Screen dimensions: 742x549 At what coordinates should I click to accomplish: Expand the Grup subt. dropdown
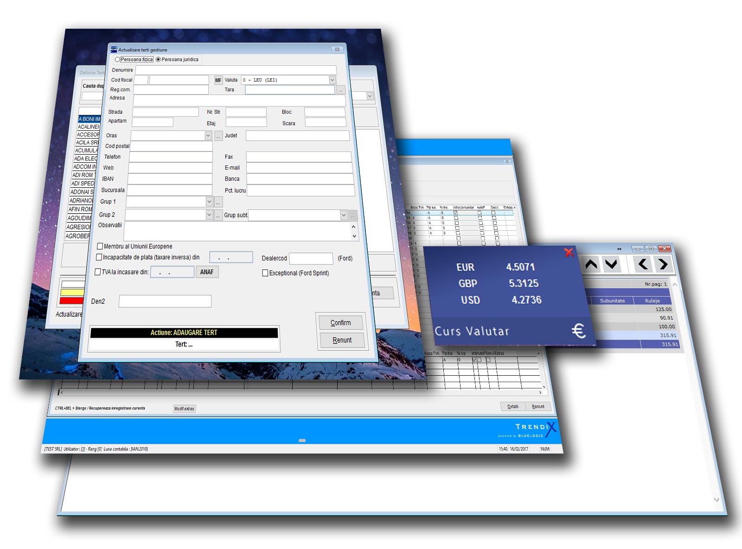click(344, 215)
